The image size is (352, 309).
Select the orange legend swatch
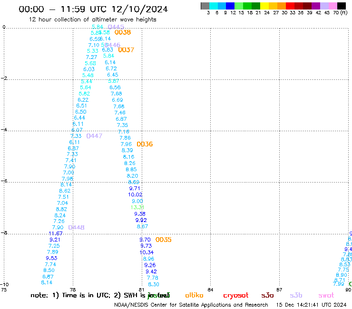[282, 6]
